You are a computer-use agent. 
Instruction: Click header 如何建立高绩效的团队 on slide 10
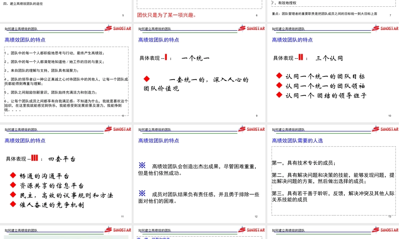[x=288, y=29]
